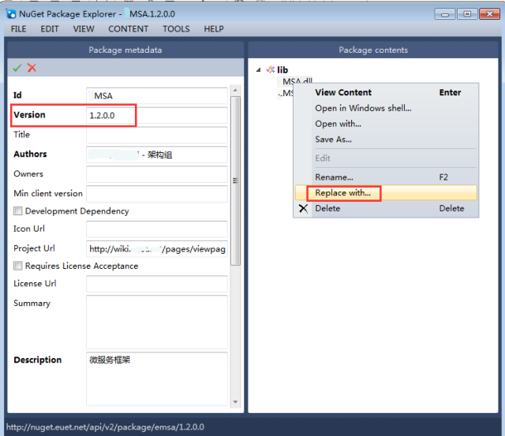Maximize the NuGet Package Explorer window

click(467, 14)
